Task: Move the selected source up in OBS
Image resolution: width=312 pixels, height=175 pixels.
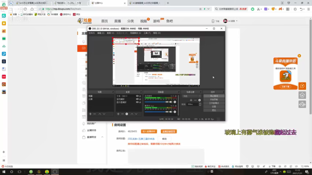Action: [132, 114]
